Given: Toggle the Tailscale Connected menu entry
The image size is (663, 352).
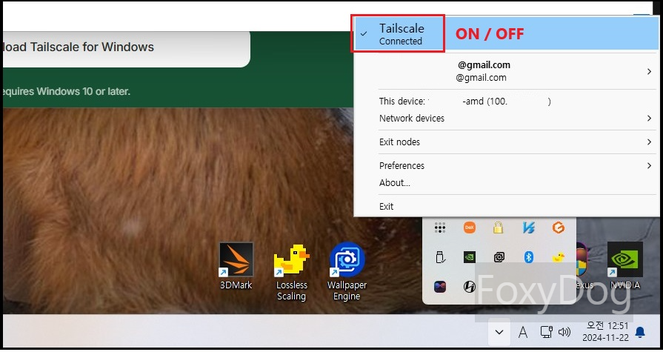Looking at the screenshot, I should coord(506,34).
